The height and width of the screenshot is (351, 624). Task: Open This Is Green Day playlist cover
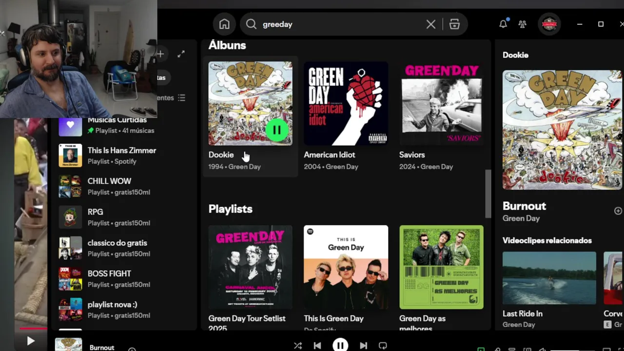346,267
